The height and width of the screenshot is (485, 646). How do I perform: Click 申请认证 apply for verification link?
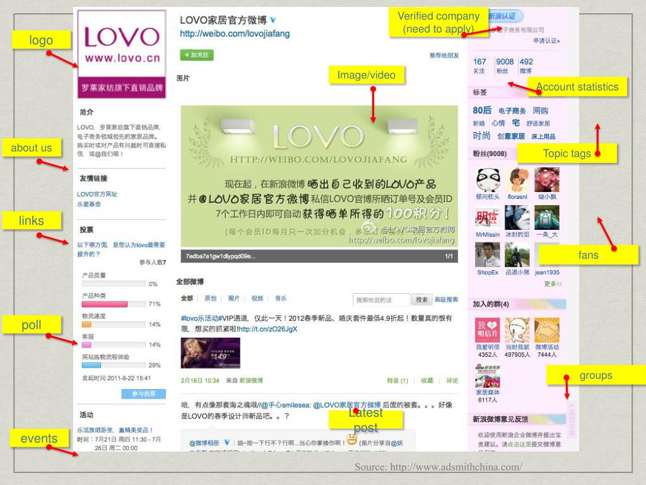(x=546, y=40)
